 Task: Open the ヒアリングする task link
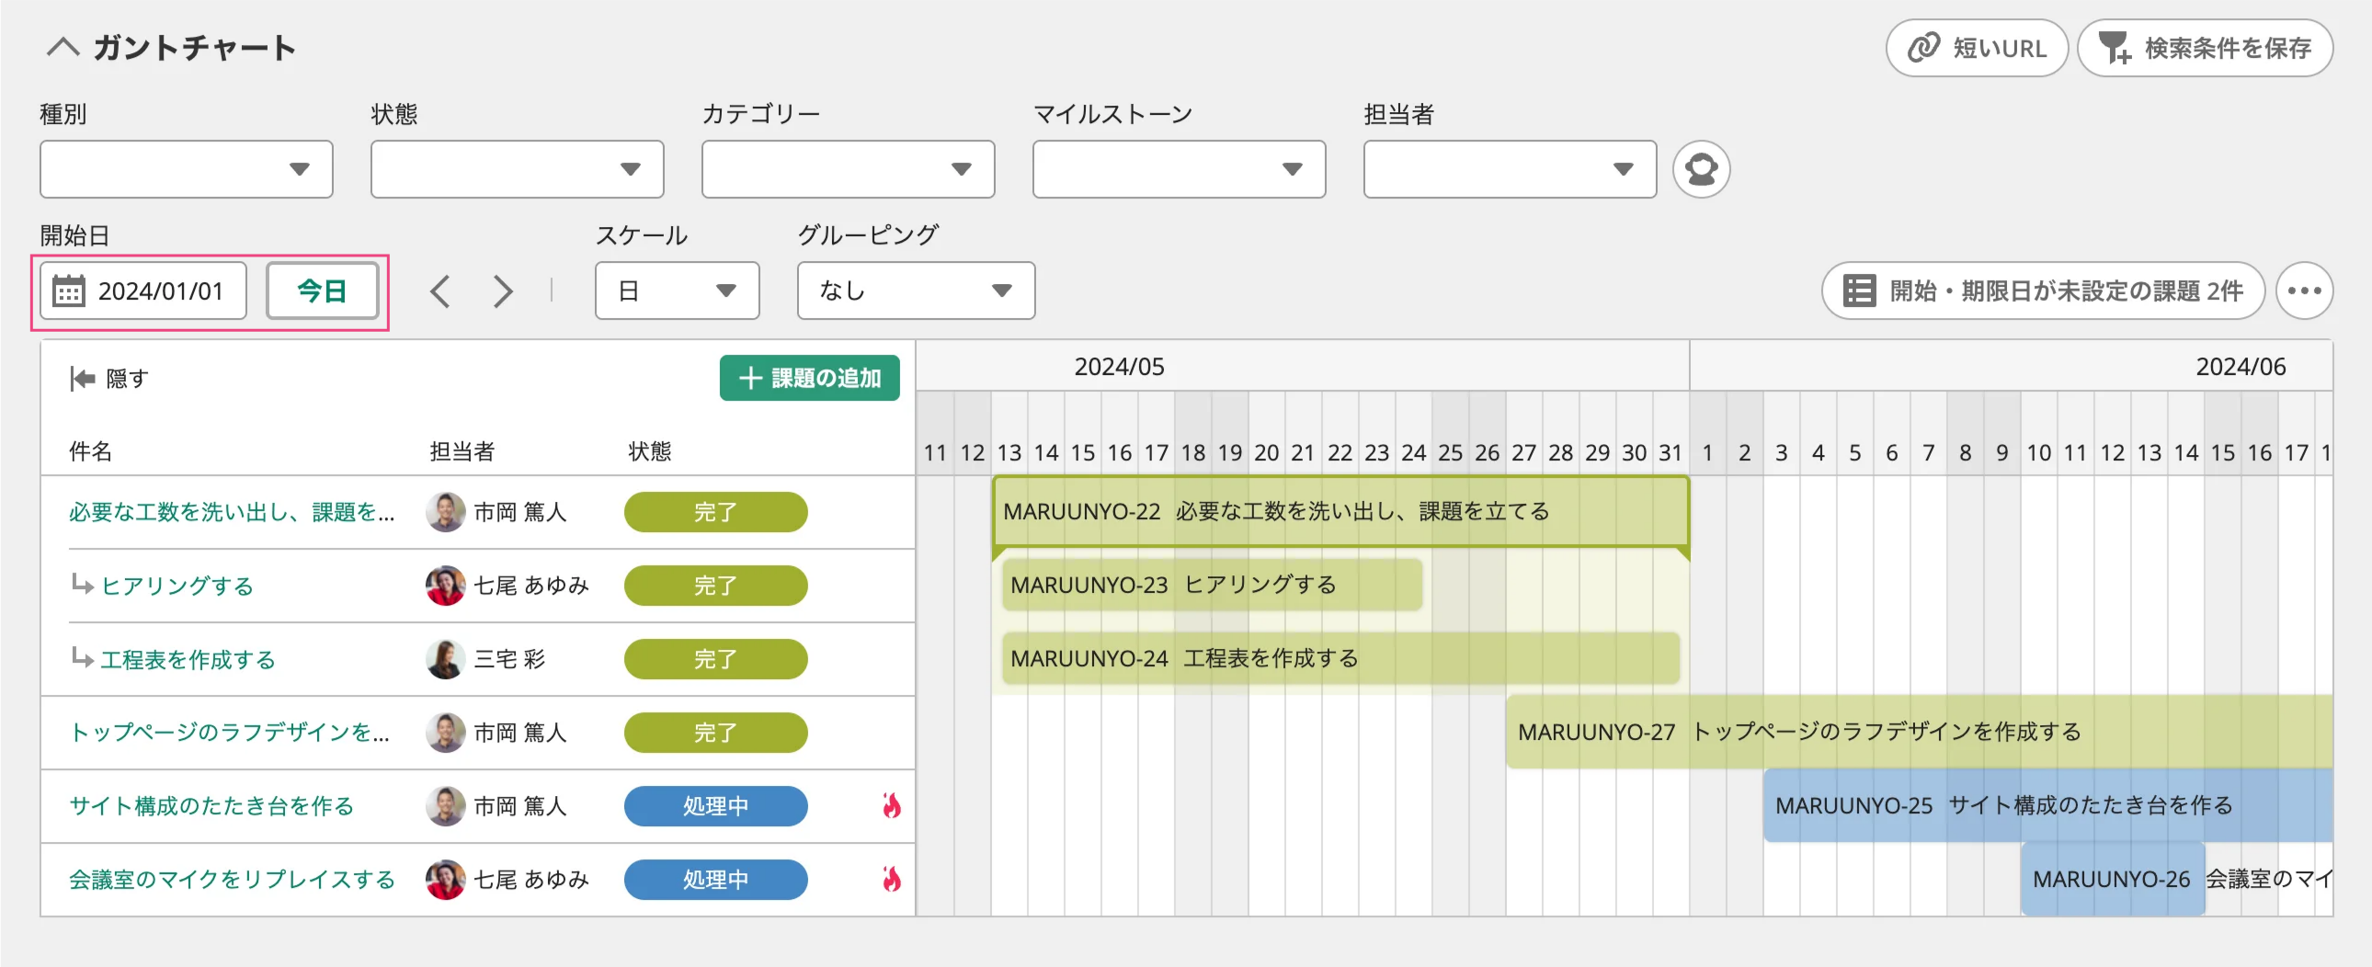(177, 585)
